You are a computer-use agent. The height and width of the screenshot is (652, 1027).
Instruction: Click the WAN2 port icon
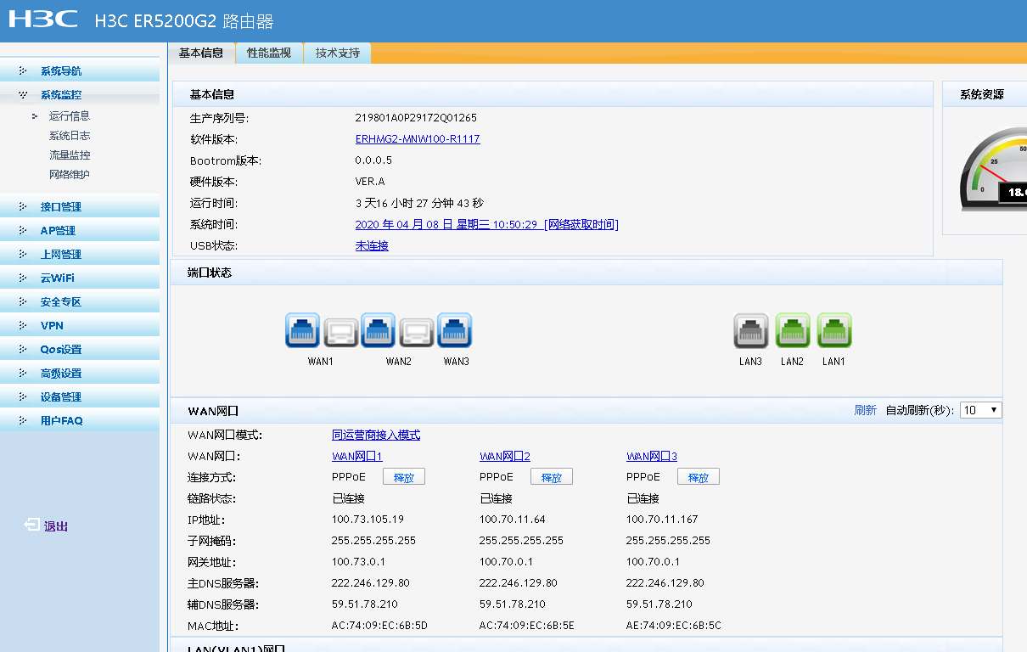click(x=379, y=330)
